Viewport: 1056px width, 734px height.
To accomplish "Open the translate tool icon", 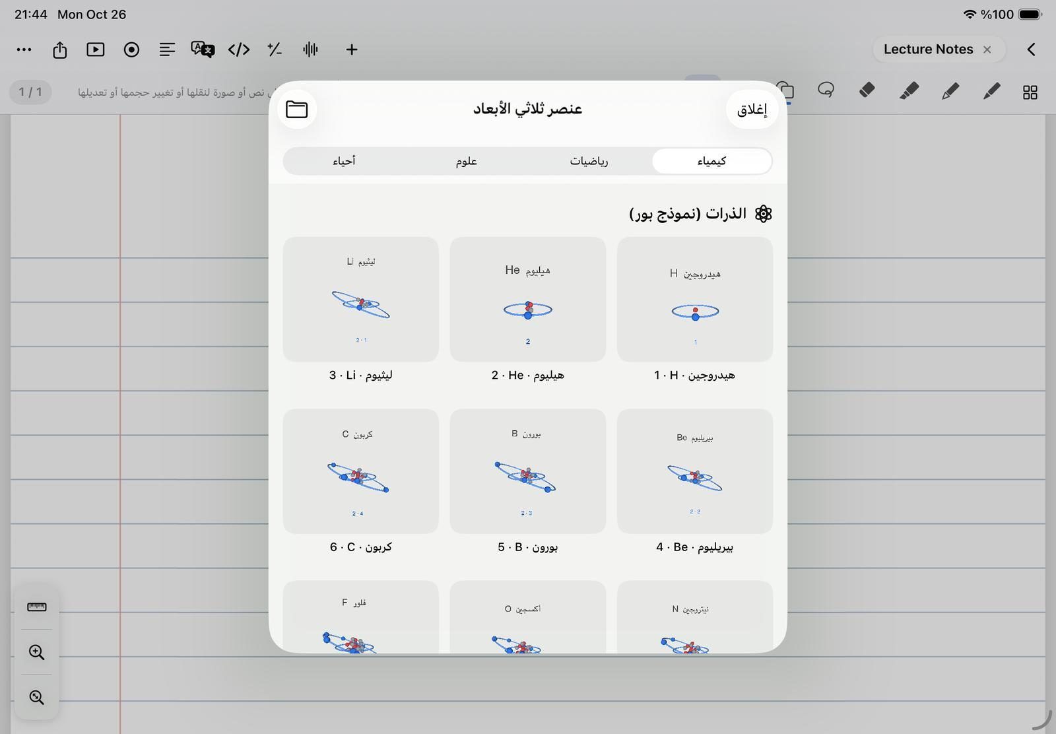I will pyautogui.click(x=203, y=50).
